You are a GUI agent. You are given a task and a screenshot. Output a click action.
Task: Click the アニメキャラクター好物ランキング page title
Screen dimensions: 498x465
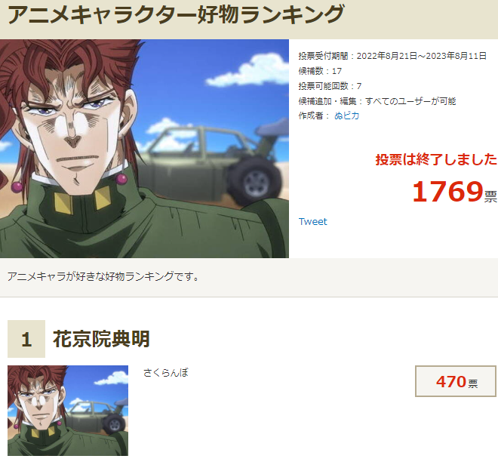tap(176, 14)
